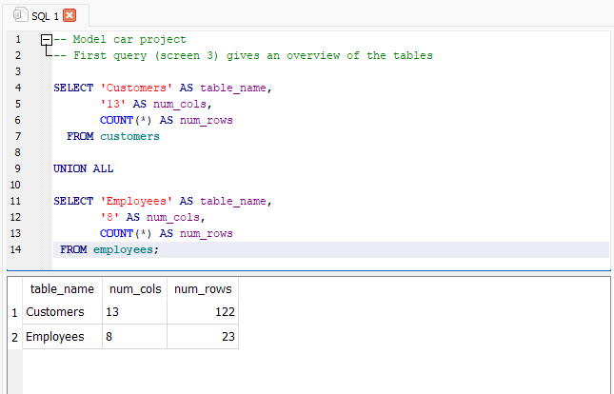Click line number 4 in the gutter
Viewport: 614px width, 394px height.
(17, 88)
